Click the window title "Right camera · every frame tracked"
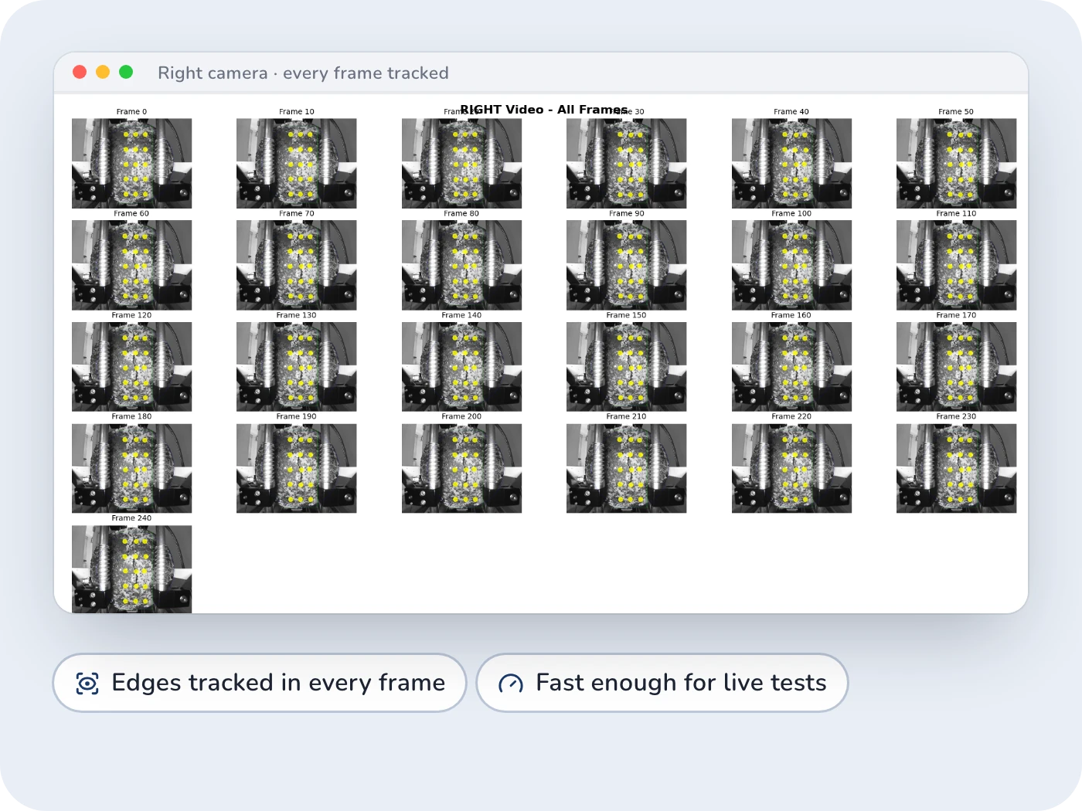 coord(303,73)
